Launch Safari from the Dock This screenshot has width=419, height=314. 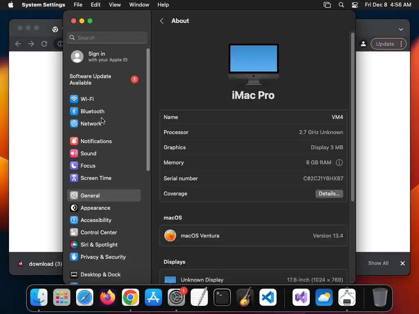[85, 298]
